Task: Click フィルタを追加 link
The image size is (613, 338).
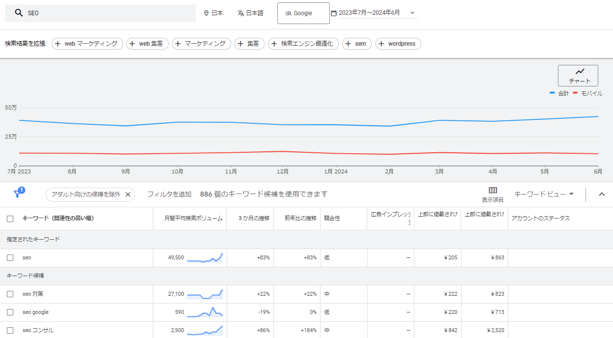Action: [x=169, y=194]
